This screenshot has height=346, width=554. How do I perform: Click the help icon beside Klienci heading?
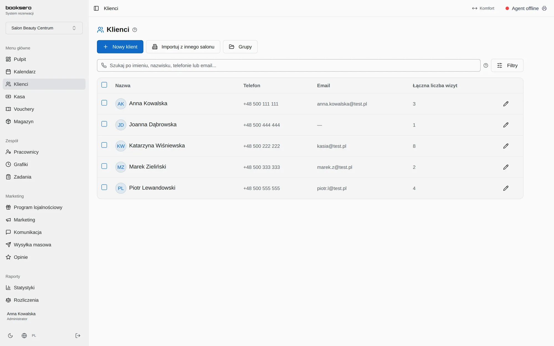pos(135,30)
